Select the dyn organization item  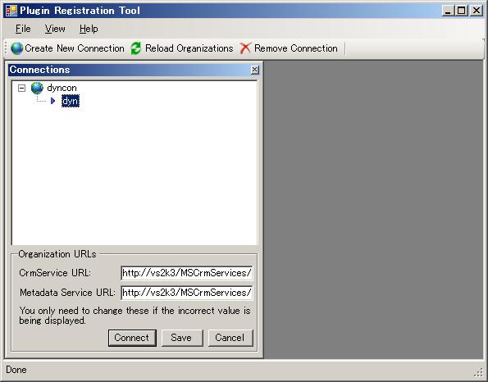coord(71,101)
